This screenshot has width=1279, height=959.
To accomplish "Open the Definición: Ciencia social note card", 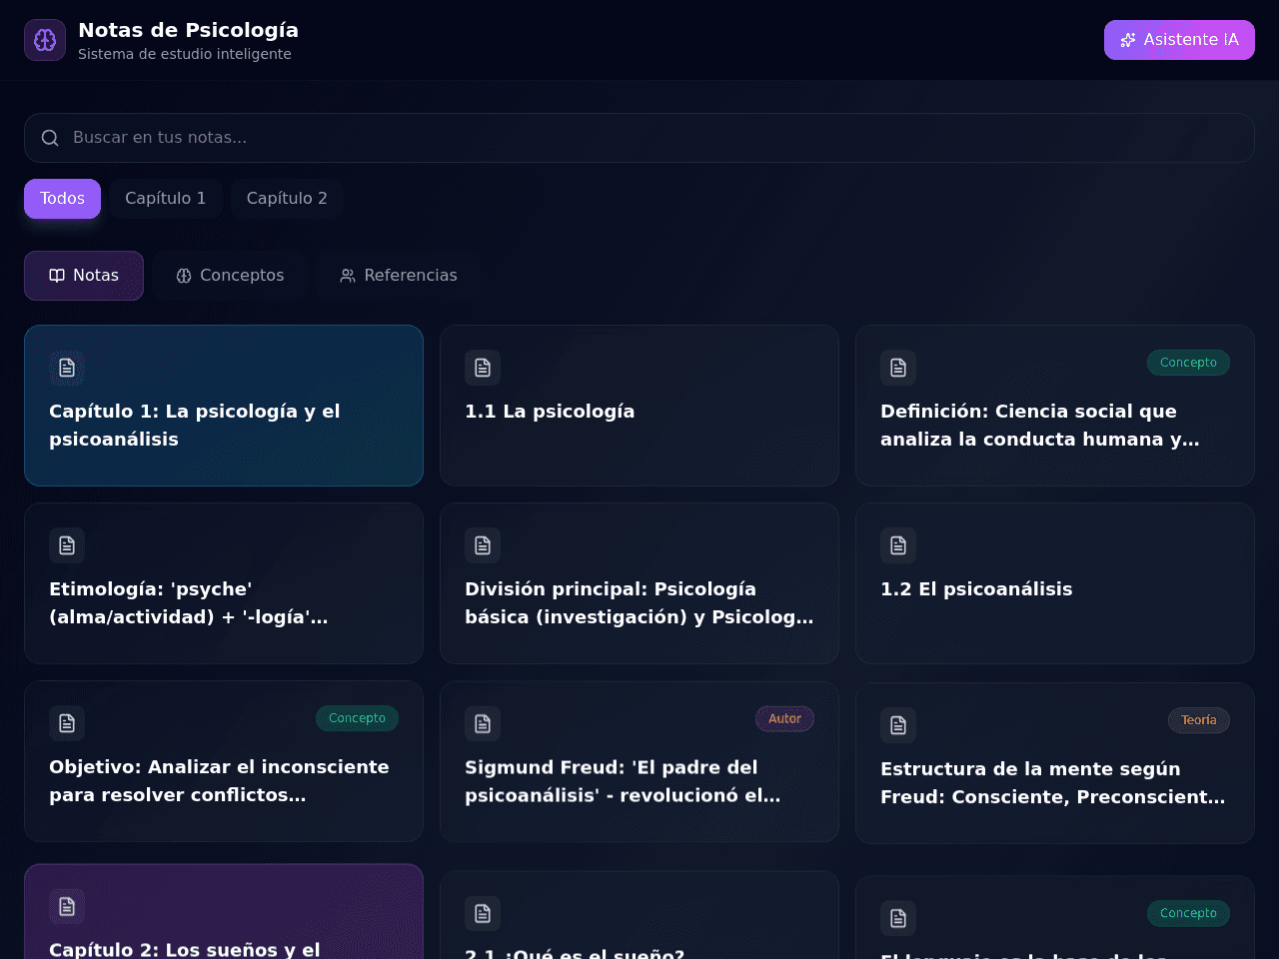I will click(1055, 406).
